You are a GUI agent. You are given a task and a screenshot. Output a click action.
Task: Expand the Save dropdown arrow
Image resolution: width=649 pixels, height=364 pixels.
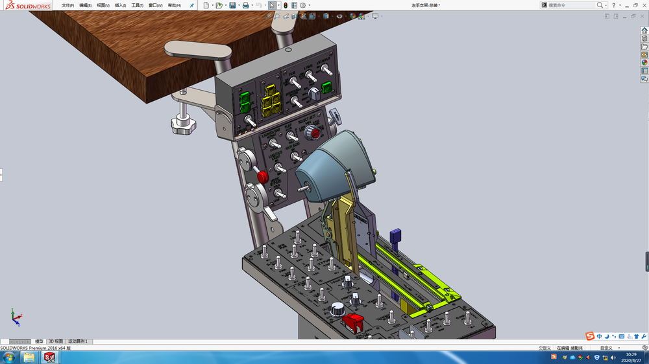(239, 5)
